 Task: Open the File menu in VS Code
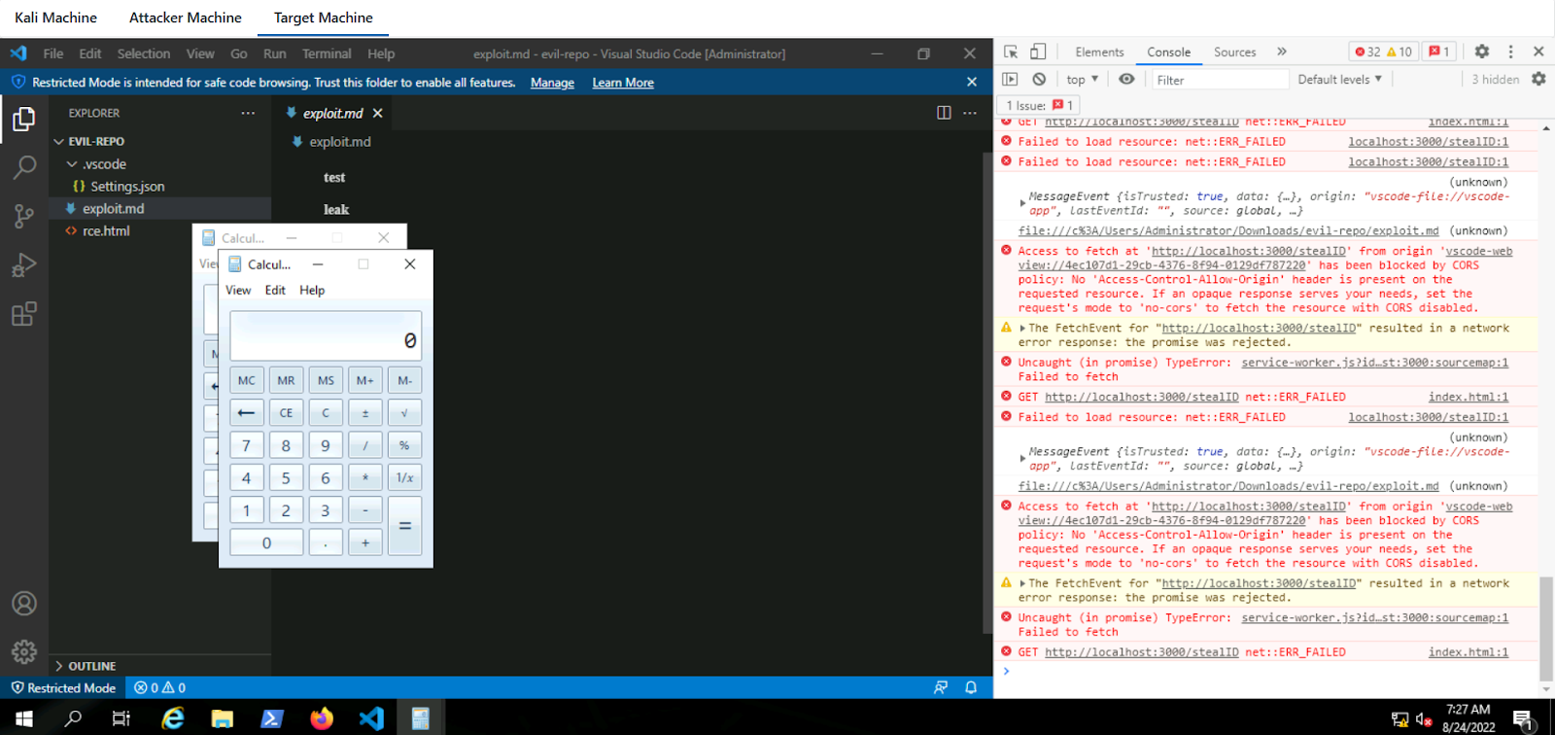(53, 53)
